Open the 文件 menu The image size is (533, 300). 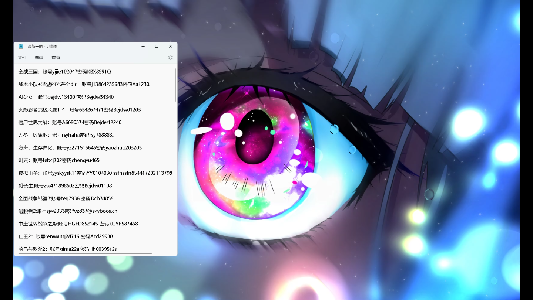click(x=22, y=58)
